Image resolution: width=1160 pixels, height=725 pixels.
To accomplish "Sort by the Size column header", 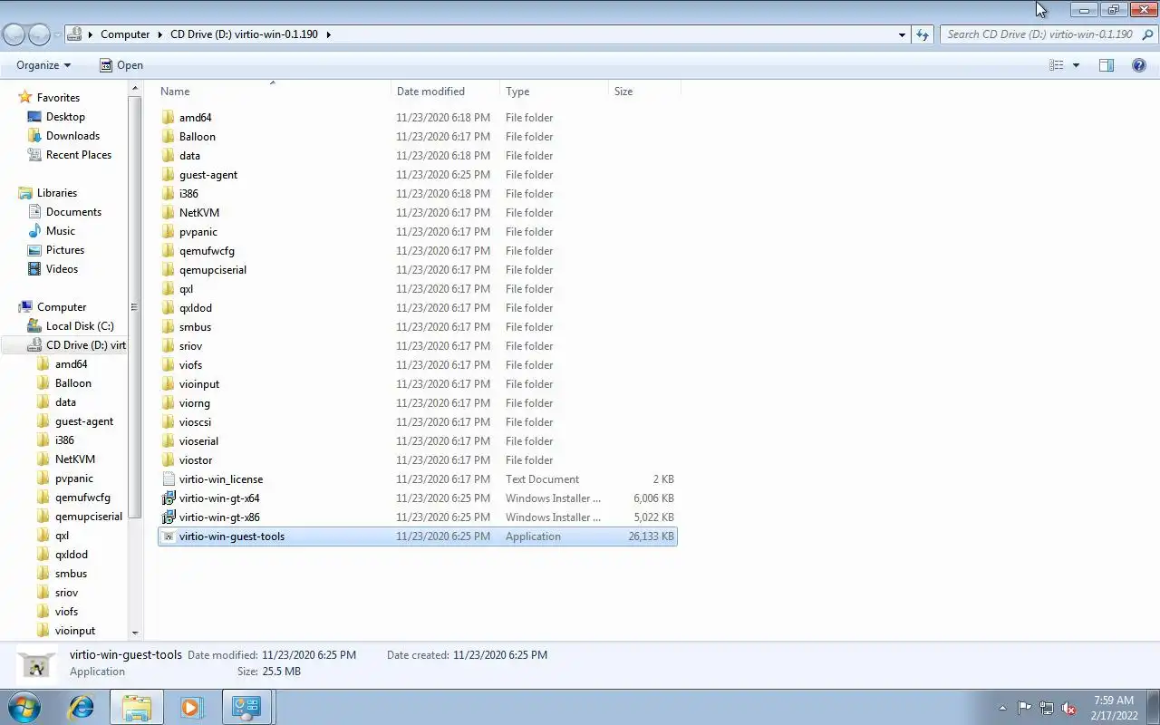I will (644, 92).
